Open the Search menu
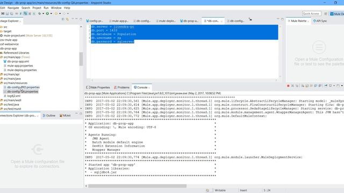 (x=26, y=8)
